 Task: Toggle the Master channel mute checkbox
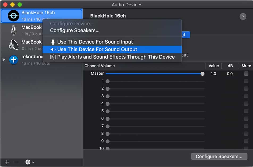pos(246,74)
